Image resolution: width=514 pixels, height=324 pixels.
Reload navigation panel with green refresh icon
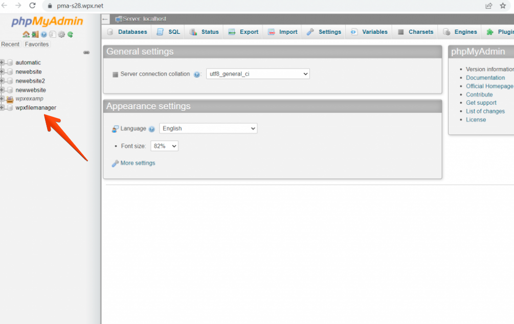point(70,35)
